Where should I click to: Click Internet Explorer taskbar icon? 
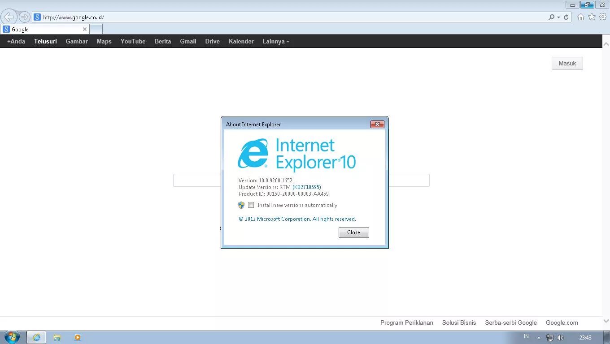tap(36, 337)
